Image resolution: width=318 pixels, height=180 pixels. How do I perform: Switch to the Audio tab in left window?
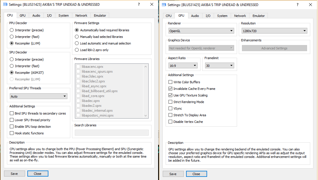(36, 16)
